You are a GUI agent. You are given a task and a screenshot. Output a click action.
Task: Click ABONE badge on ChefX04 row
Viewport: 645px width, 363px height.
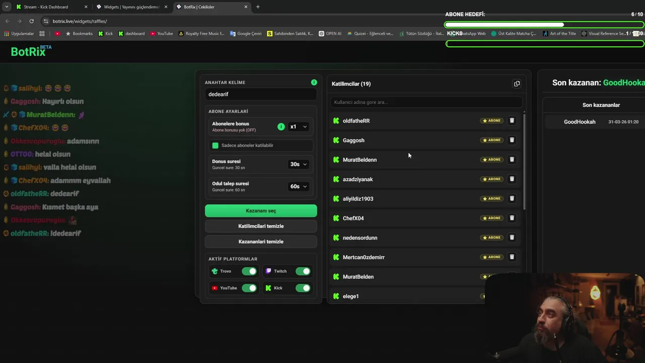point(491,218)
